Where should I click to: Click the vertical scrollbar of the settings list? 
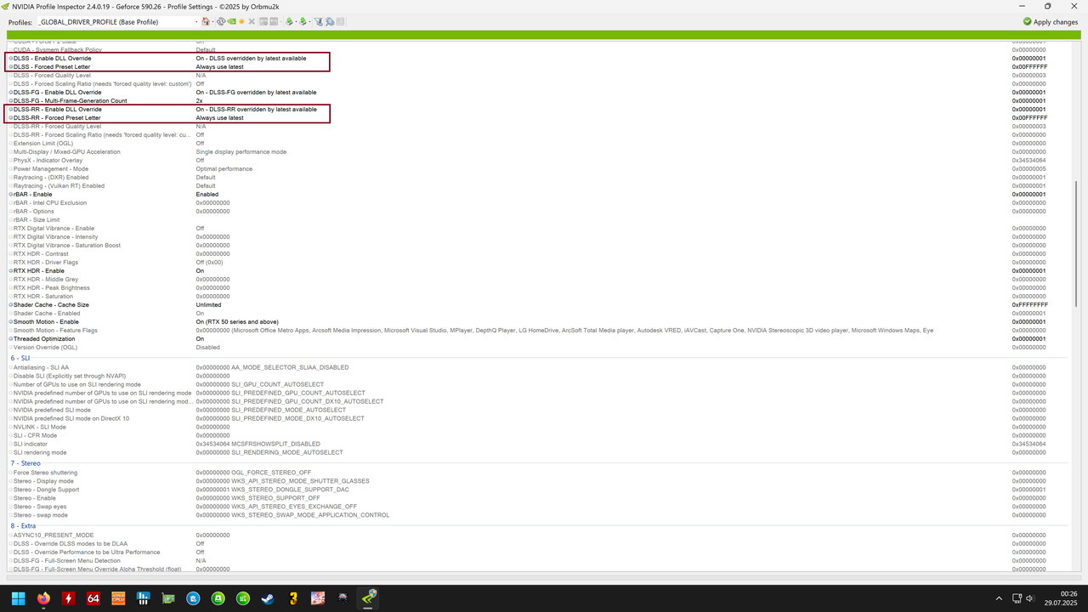[x=1077, y=243]
